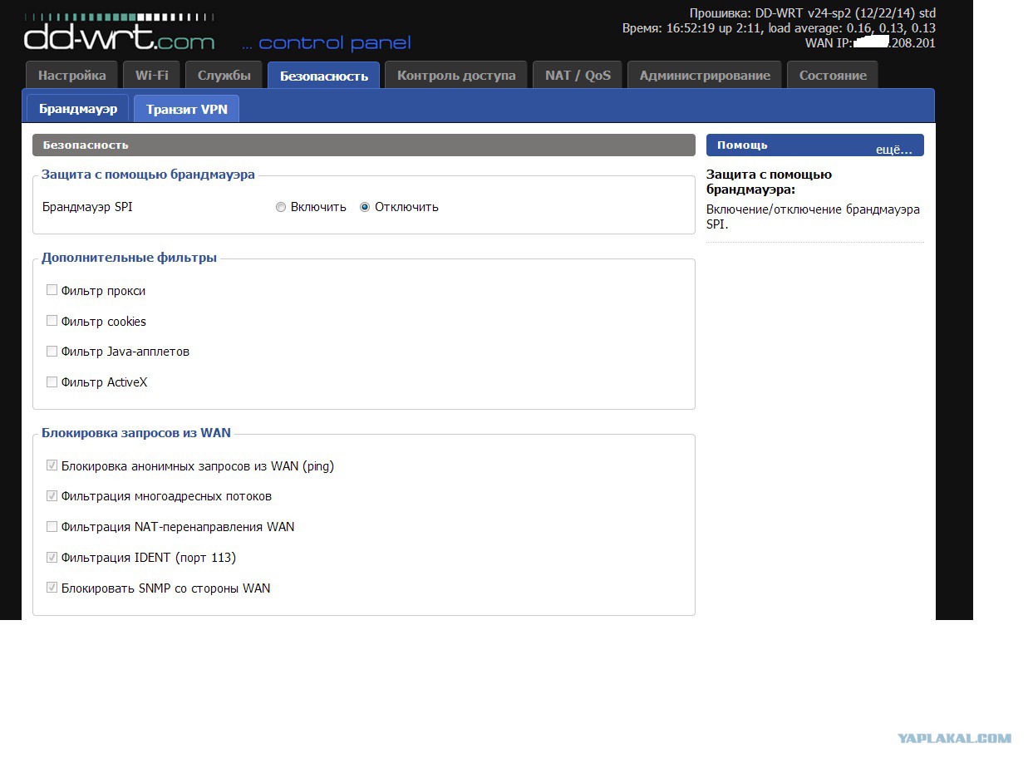Enable the Фильтр прокси checkbox
The width and height of the screenshot is (1033, 763).
52,290
